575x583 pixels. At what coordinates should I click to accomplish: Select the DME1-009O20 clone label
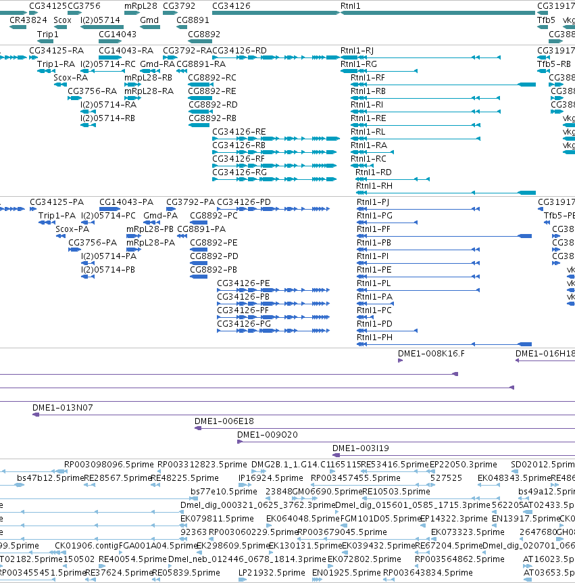[267, 434]
